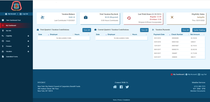The width and height of the screenshot is (210, 102).
Task: Open My Info in the sidebar
Action: tap(9, 31)
